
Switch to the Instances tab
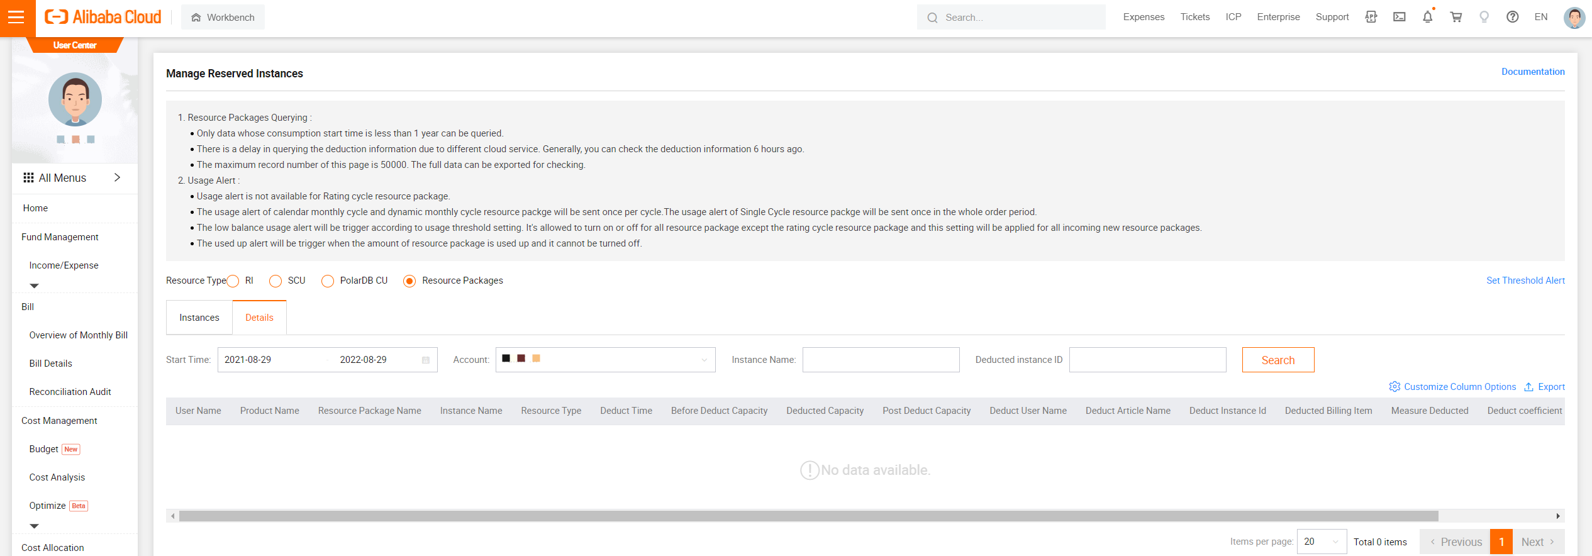pyautogui.click(x=199, y=318)
